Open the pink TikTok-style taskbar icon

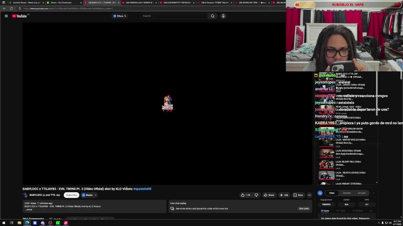tap(66, 223)
